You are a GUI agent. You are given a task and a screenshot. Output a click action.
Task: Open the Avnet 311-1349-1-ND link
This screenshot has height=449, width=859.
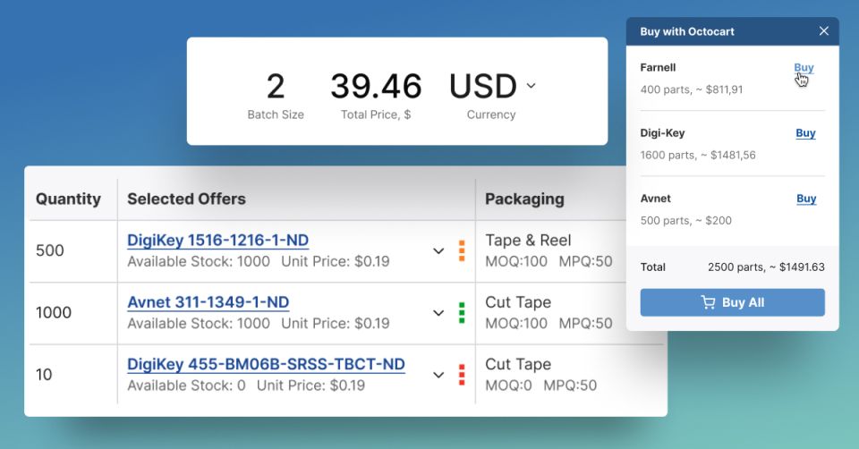pyautogui.click(x=208, y=302)
